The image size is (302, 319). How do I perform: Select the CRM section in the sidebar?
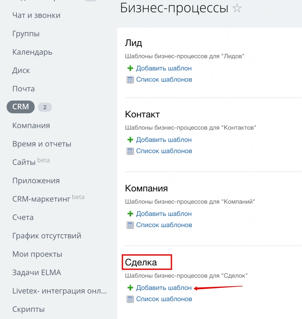point(20,107)
